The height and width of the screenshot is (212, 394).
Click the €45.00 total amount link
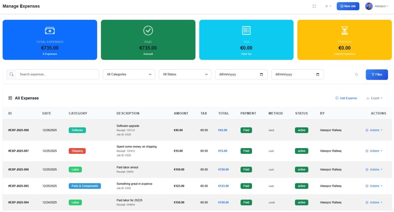click(x=223, y=130)
